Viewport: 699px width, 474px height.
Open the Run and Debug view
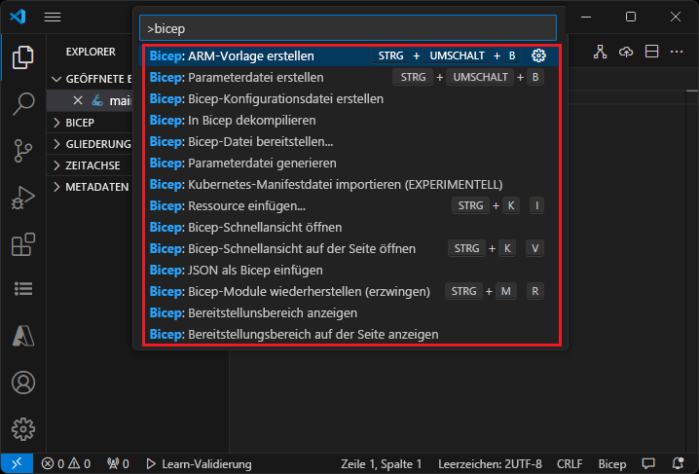coord(23,198)
